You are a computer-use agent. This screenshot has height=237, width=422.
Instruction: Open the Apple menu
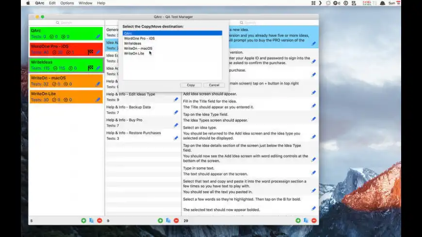point(28,3)
